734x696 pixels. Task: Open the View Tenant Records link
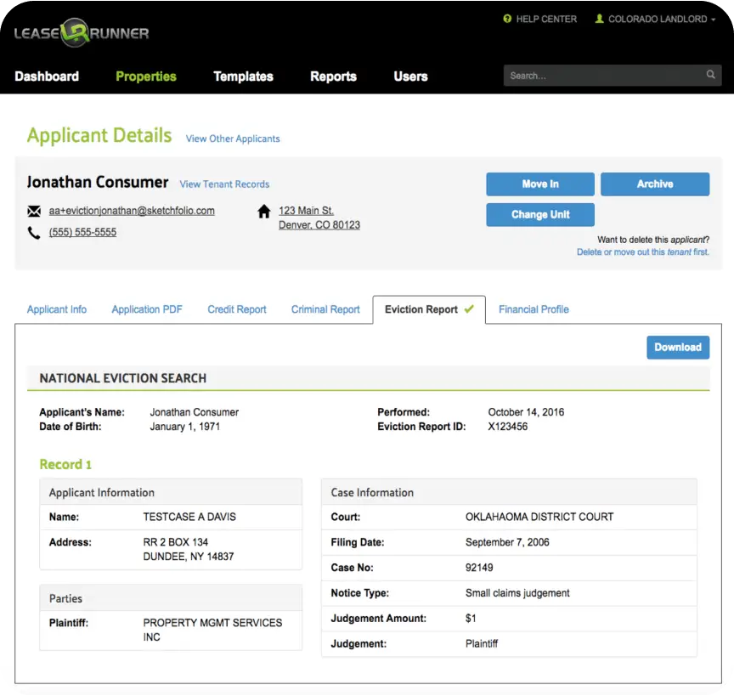coord(224,184)
